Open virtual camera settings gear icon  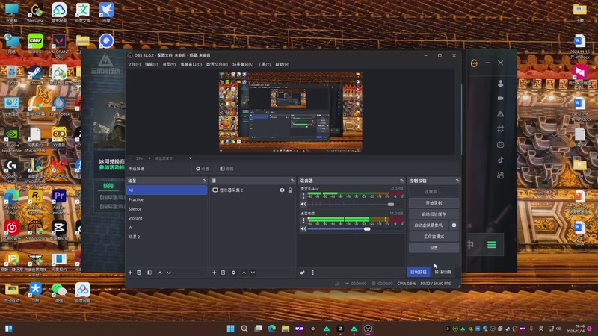click(x=454, y=225)
